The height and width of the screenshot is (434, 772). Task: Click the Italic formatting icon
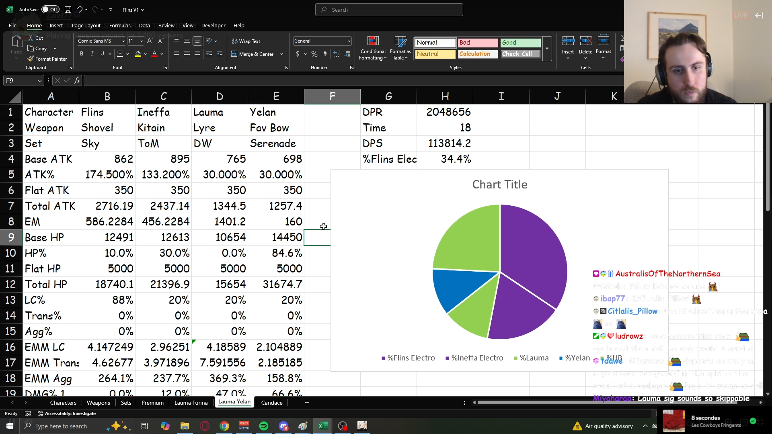92,54
